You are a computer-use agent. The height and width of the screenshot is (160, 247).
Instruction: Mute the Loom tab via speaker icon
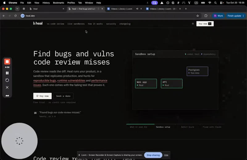(137, 9)
